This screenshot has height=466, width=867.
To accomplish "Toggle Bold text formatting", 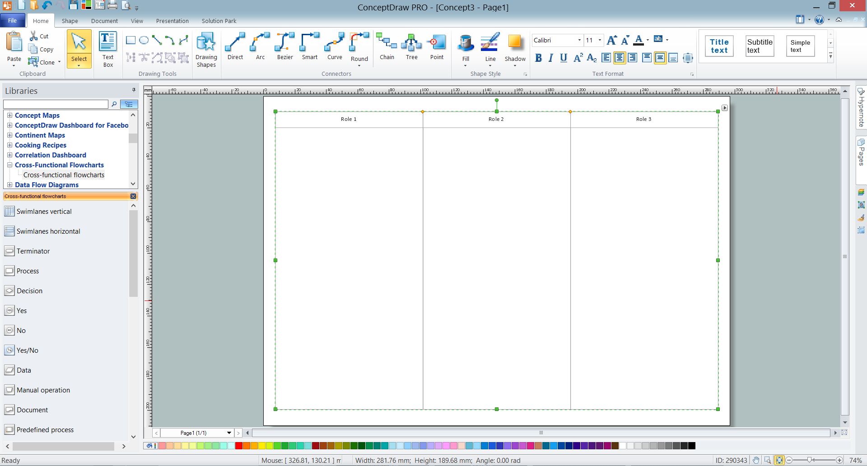I will [538, 58].
